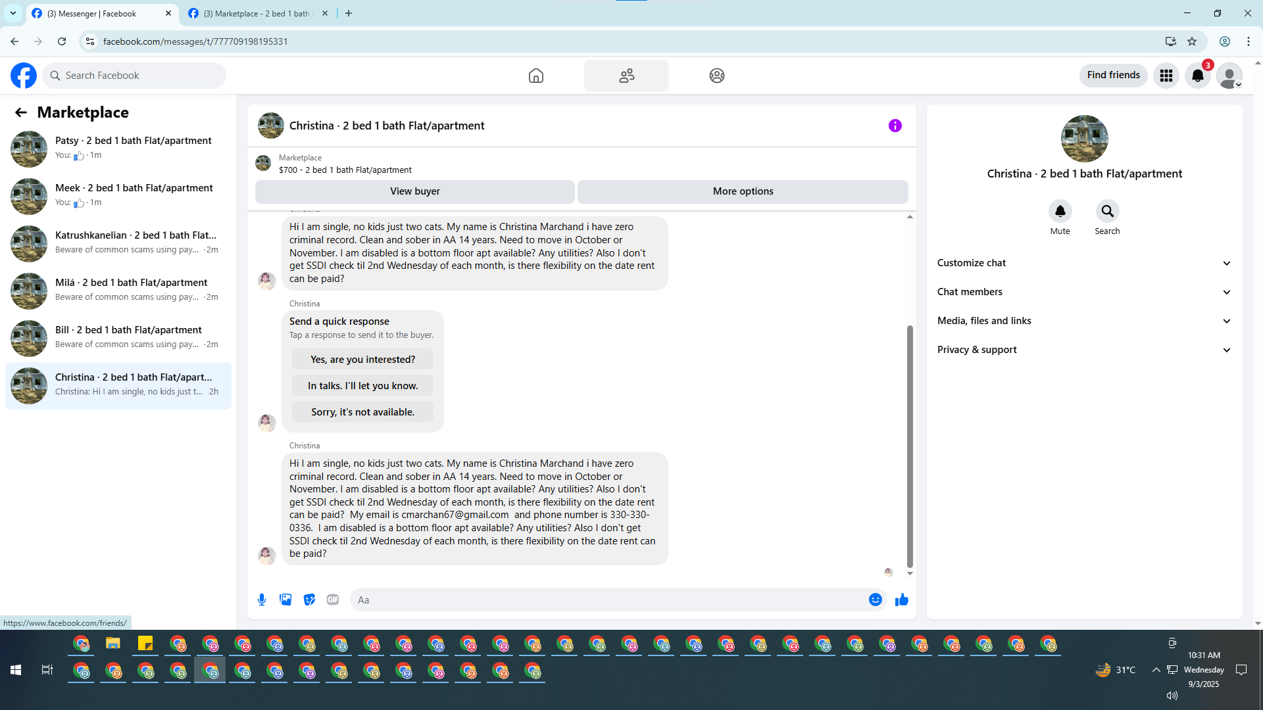Open the $700 listing link under Marketplace

click(x=345, y=170)
